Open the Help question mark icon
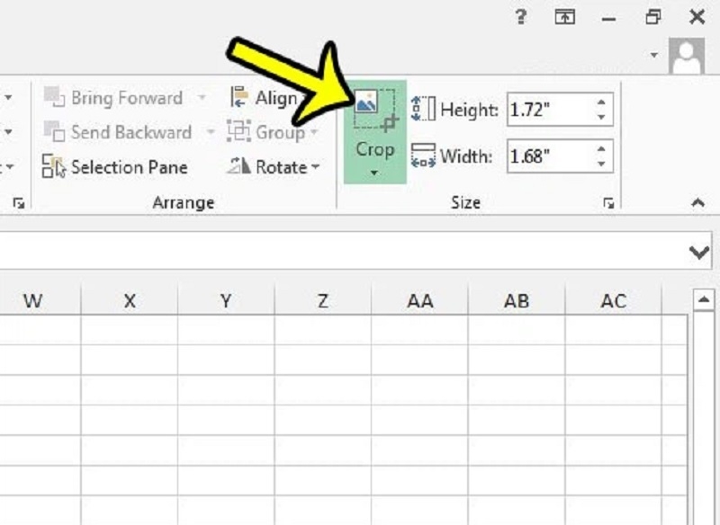The height and width of the screenshot is (525, 720). click(x=521, y=17)
